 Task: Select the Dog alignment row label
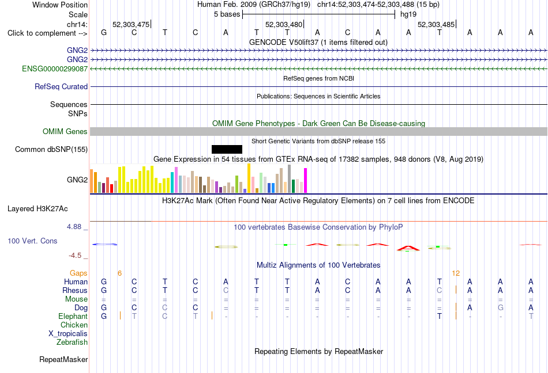tap(81, 307)
